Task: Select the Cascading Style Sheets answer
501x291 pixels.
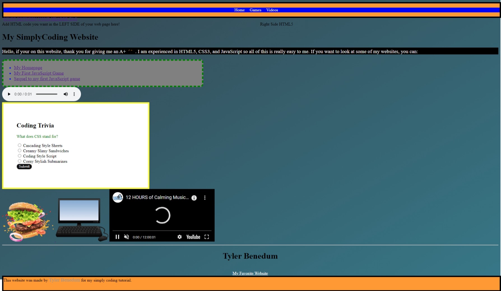Action: point(20,145)
